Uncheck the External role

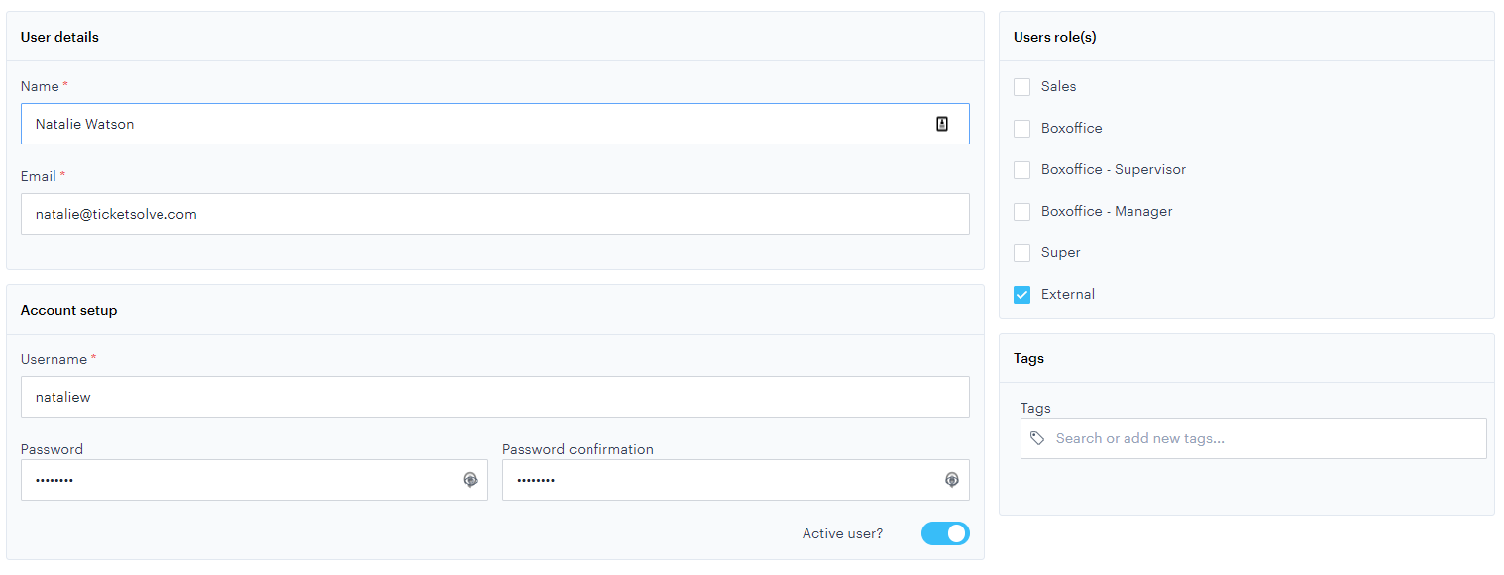1021,294
